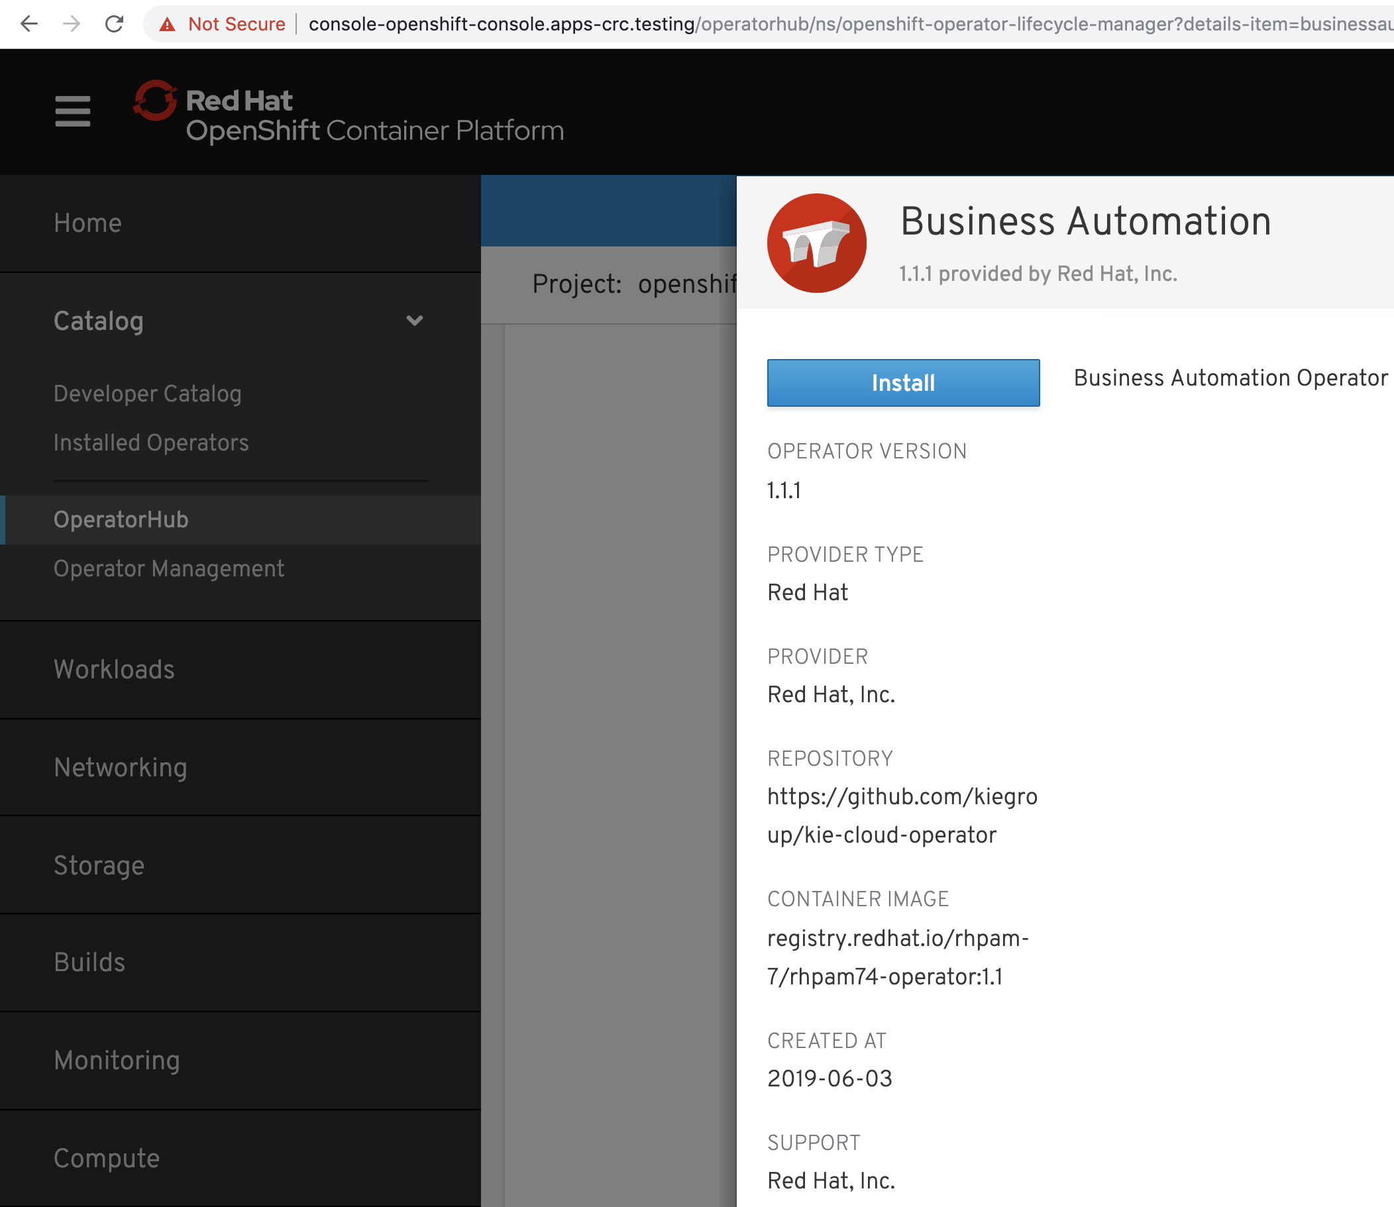Select OperatorHub navigation item
The height and width of the screenshot is (1207, 1394).
[x=121, y=519]
